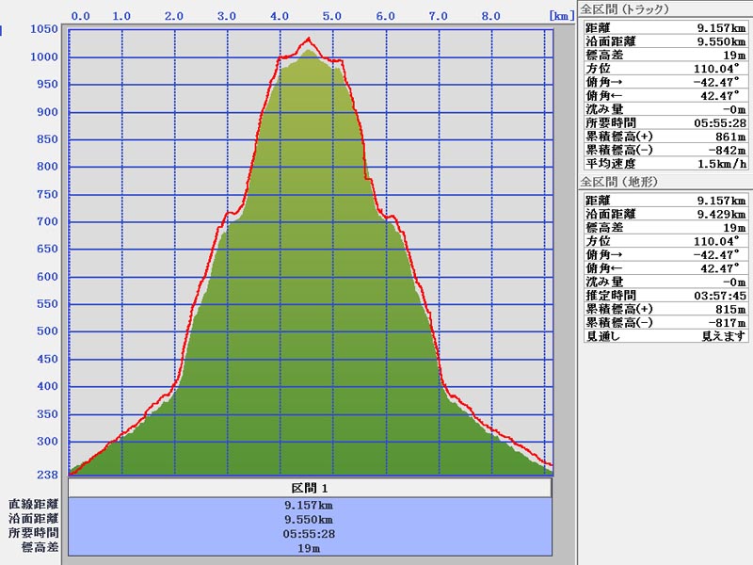Viewport: 753px width, 565px height.
Task: Select the 推定時間 03:57:45 row
Action: (665, 296)
